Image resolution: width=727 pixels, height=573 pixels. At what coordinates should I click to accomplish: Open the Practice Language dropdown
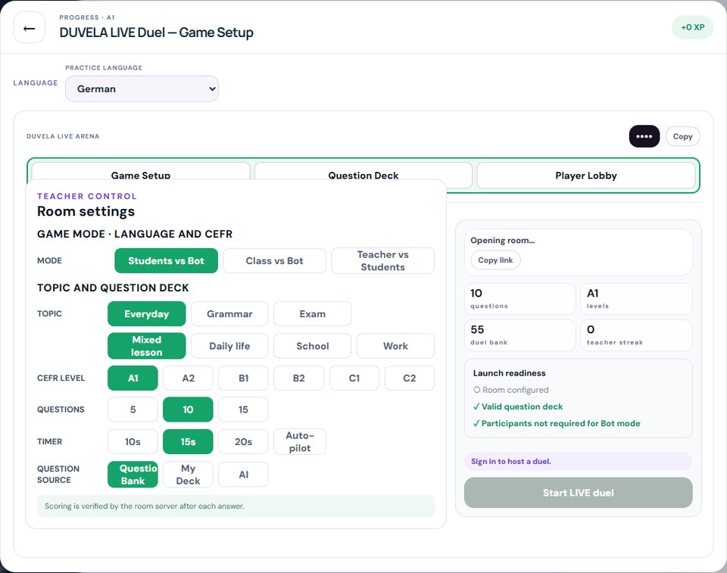[142, 89]
